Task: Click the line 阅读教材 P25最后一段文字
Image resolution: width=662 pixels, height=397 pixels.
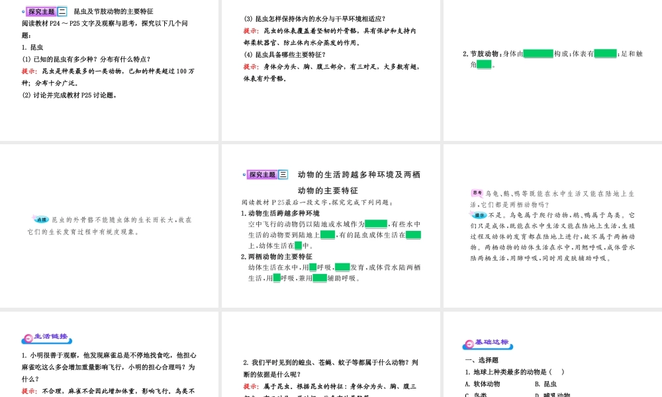Action: (318, 202)
